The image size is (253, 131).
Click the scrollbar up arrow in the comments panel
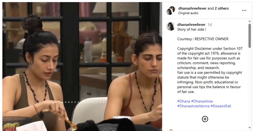(x=250, y=21)
